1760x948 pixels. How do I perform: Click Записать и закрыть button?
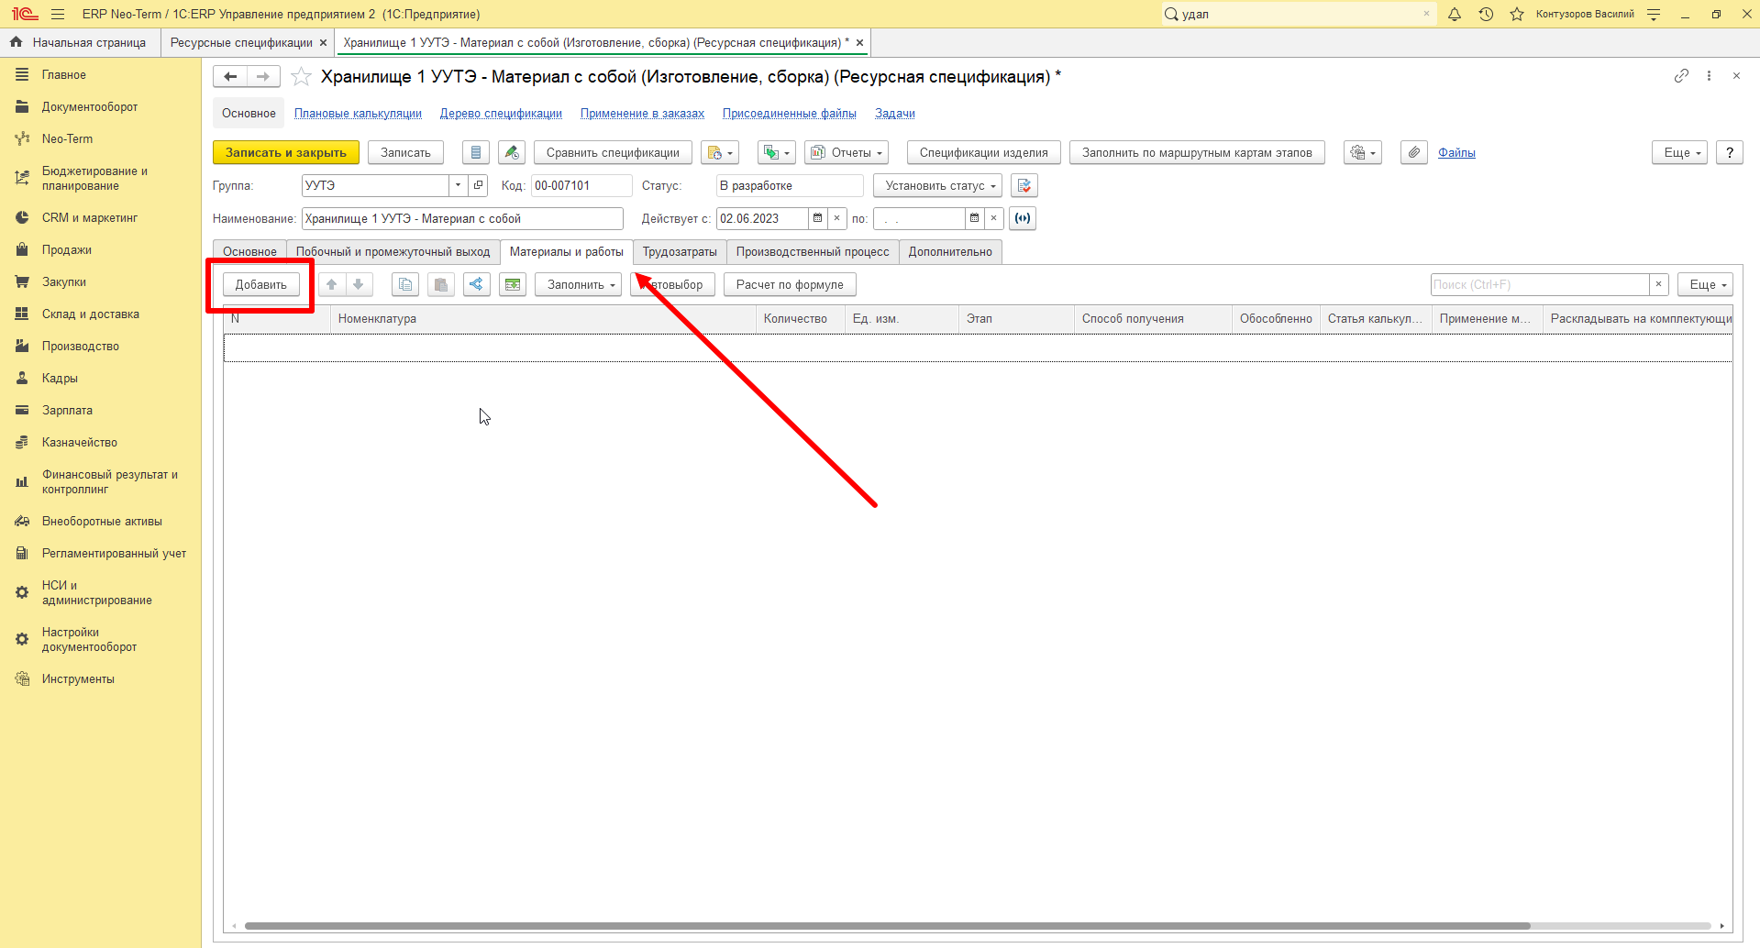[286, 152]
